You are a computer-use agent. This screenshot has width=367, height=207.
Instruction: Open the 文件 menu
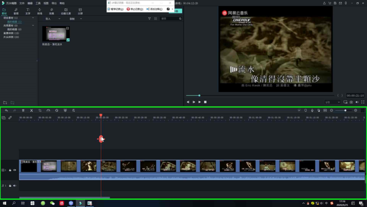[x=22, y=3]
